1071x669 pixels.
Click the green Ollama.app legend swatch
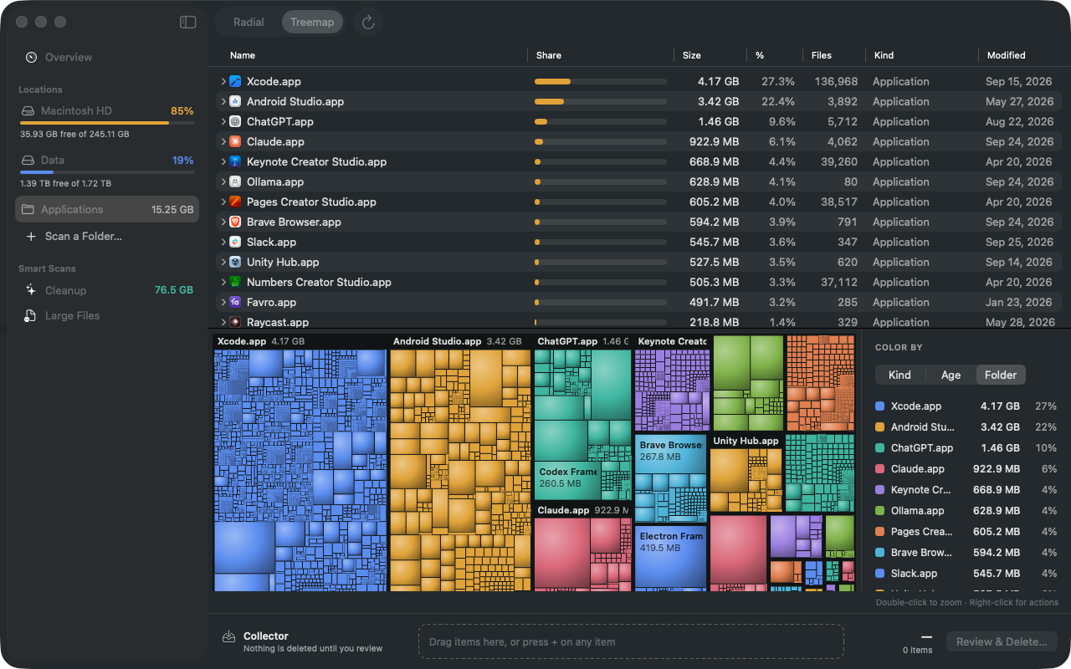click(879, 511)
